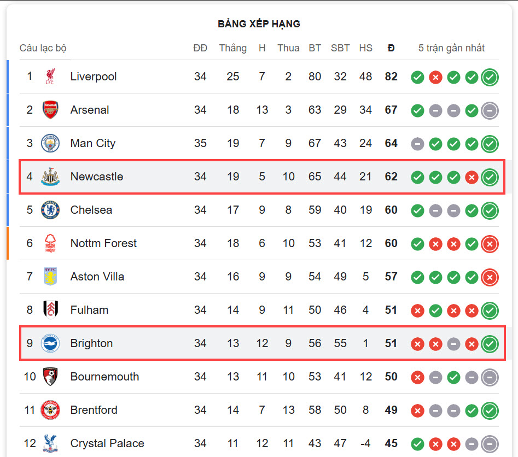
Task: Click Arsenal's latest match draw indicator
Action: (x=490, y=110)
